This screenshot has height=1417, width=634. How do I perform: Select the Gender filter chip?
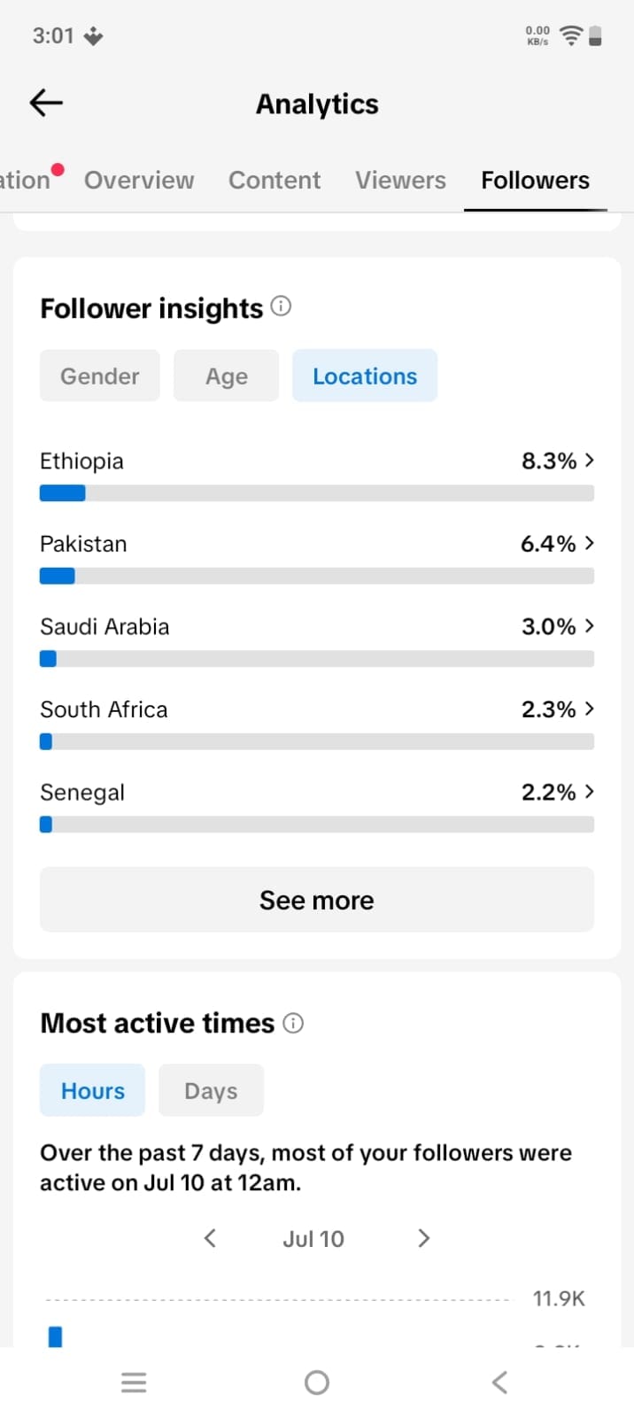pos(100,376)
